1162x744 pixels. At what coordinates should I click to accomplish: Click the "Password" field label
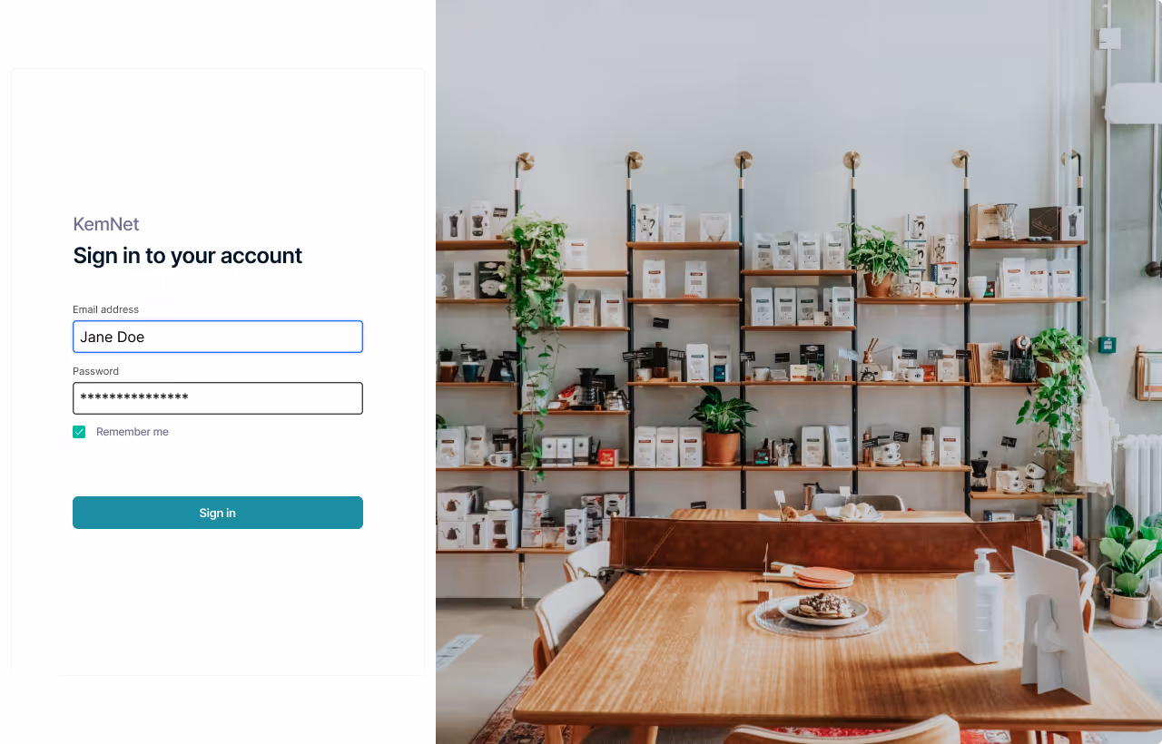[96, 371]
